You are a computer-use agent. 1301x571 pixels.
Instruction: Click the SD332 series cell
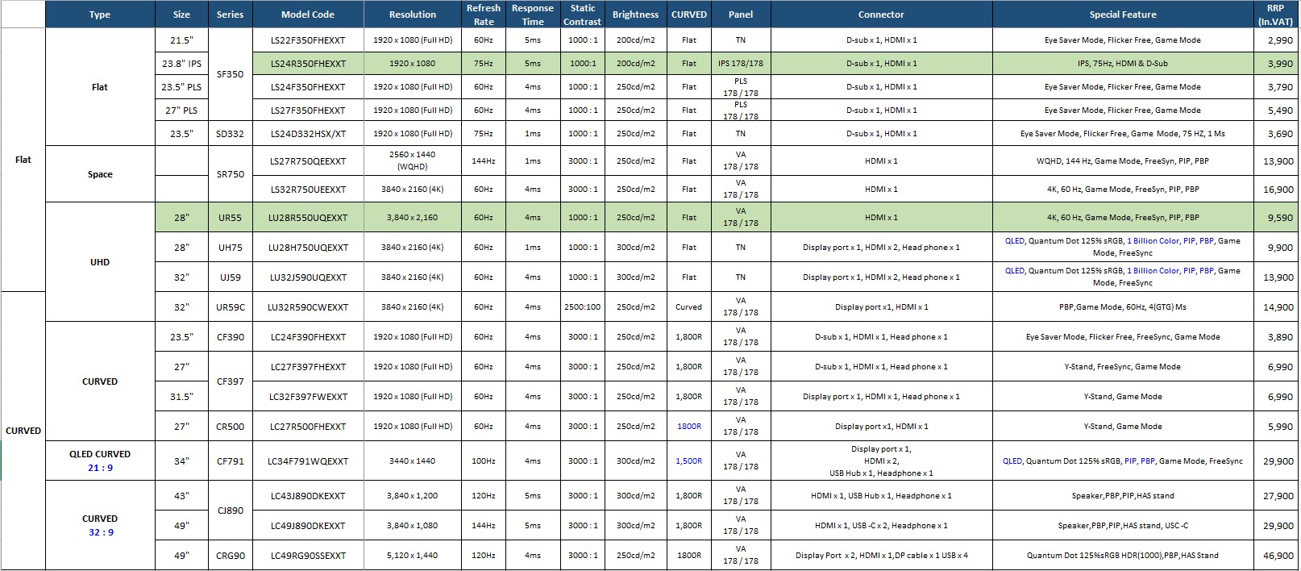(231, 134)
